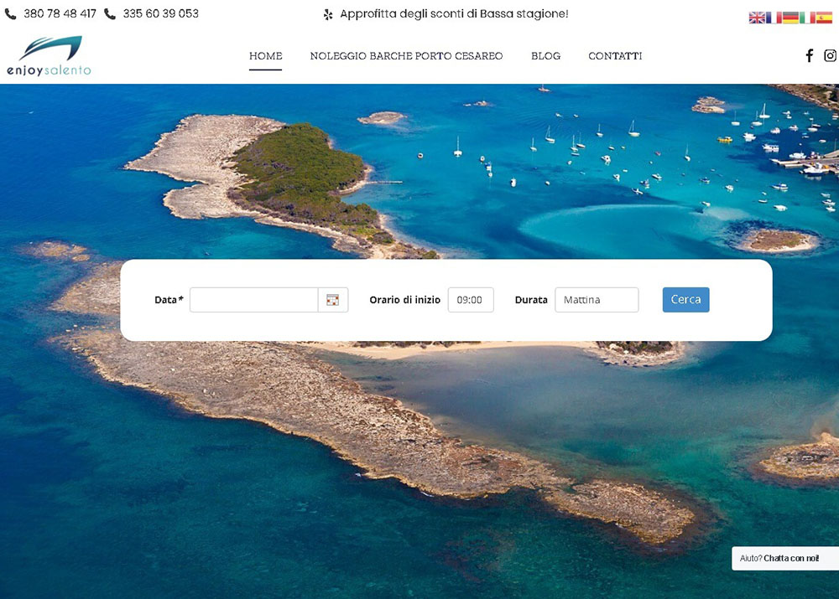The width and height of the screenshot is (839, 599).
Task: Click the enjoysalento logo
Action: (x=50, y=55)
